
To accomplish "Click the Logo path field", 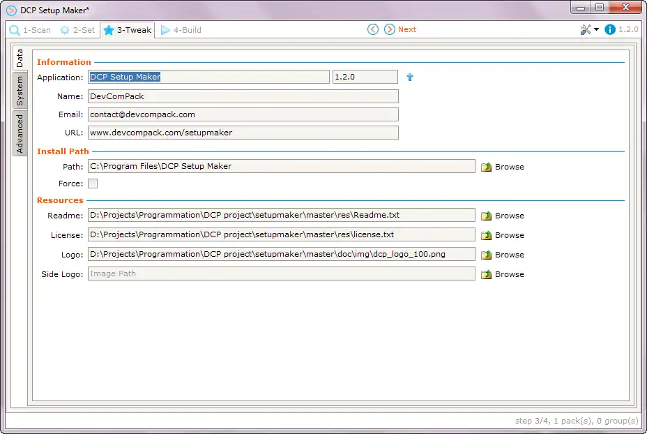I will pyautogui.click(x=282, y=254).
